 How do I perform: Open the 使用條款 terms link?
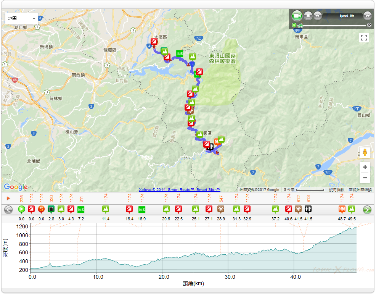coord(336,190)
